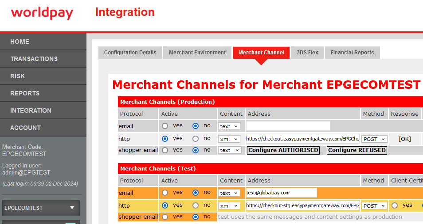Open TRANSACTIONS in the sidebar
The height and width of the screenshot is (224, 423).
43,59
